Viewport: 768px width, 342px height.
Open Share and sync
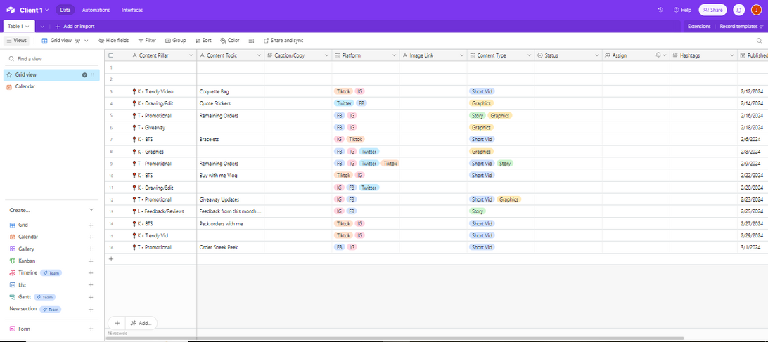pyautogui.click(x=283, y=41)
